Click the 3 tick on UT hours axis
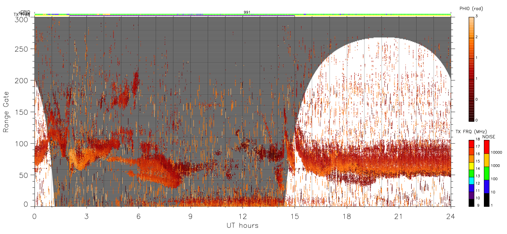This screenshot has width=507, height=234. 86,216
